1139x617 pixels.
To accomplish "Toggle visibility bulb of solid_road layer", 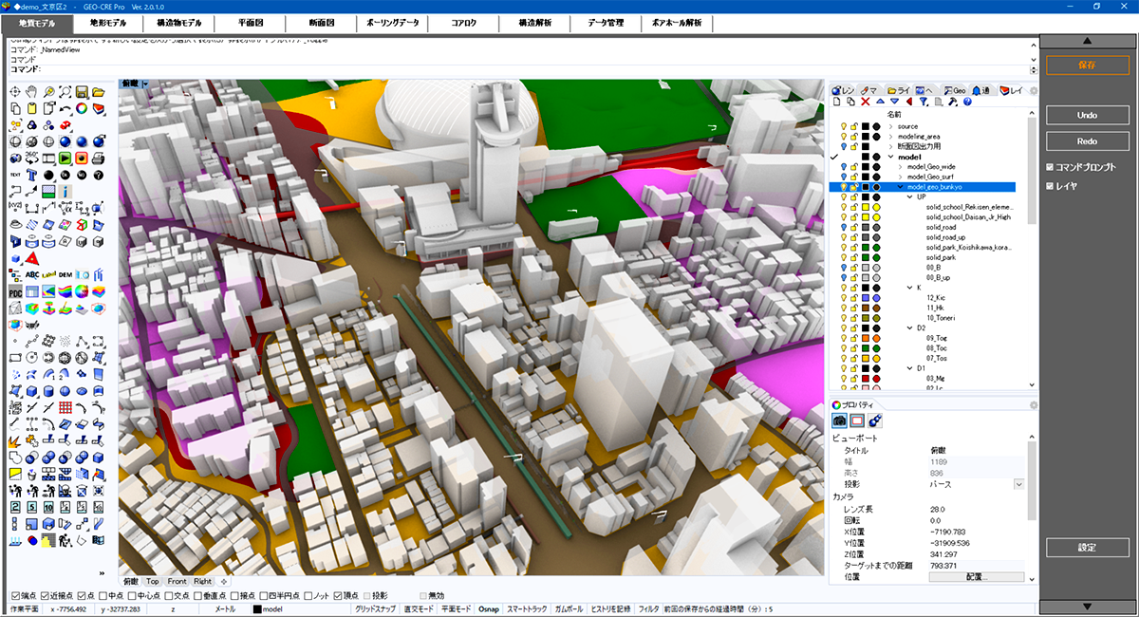I will point(843,228).
